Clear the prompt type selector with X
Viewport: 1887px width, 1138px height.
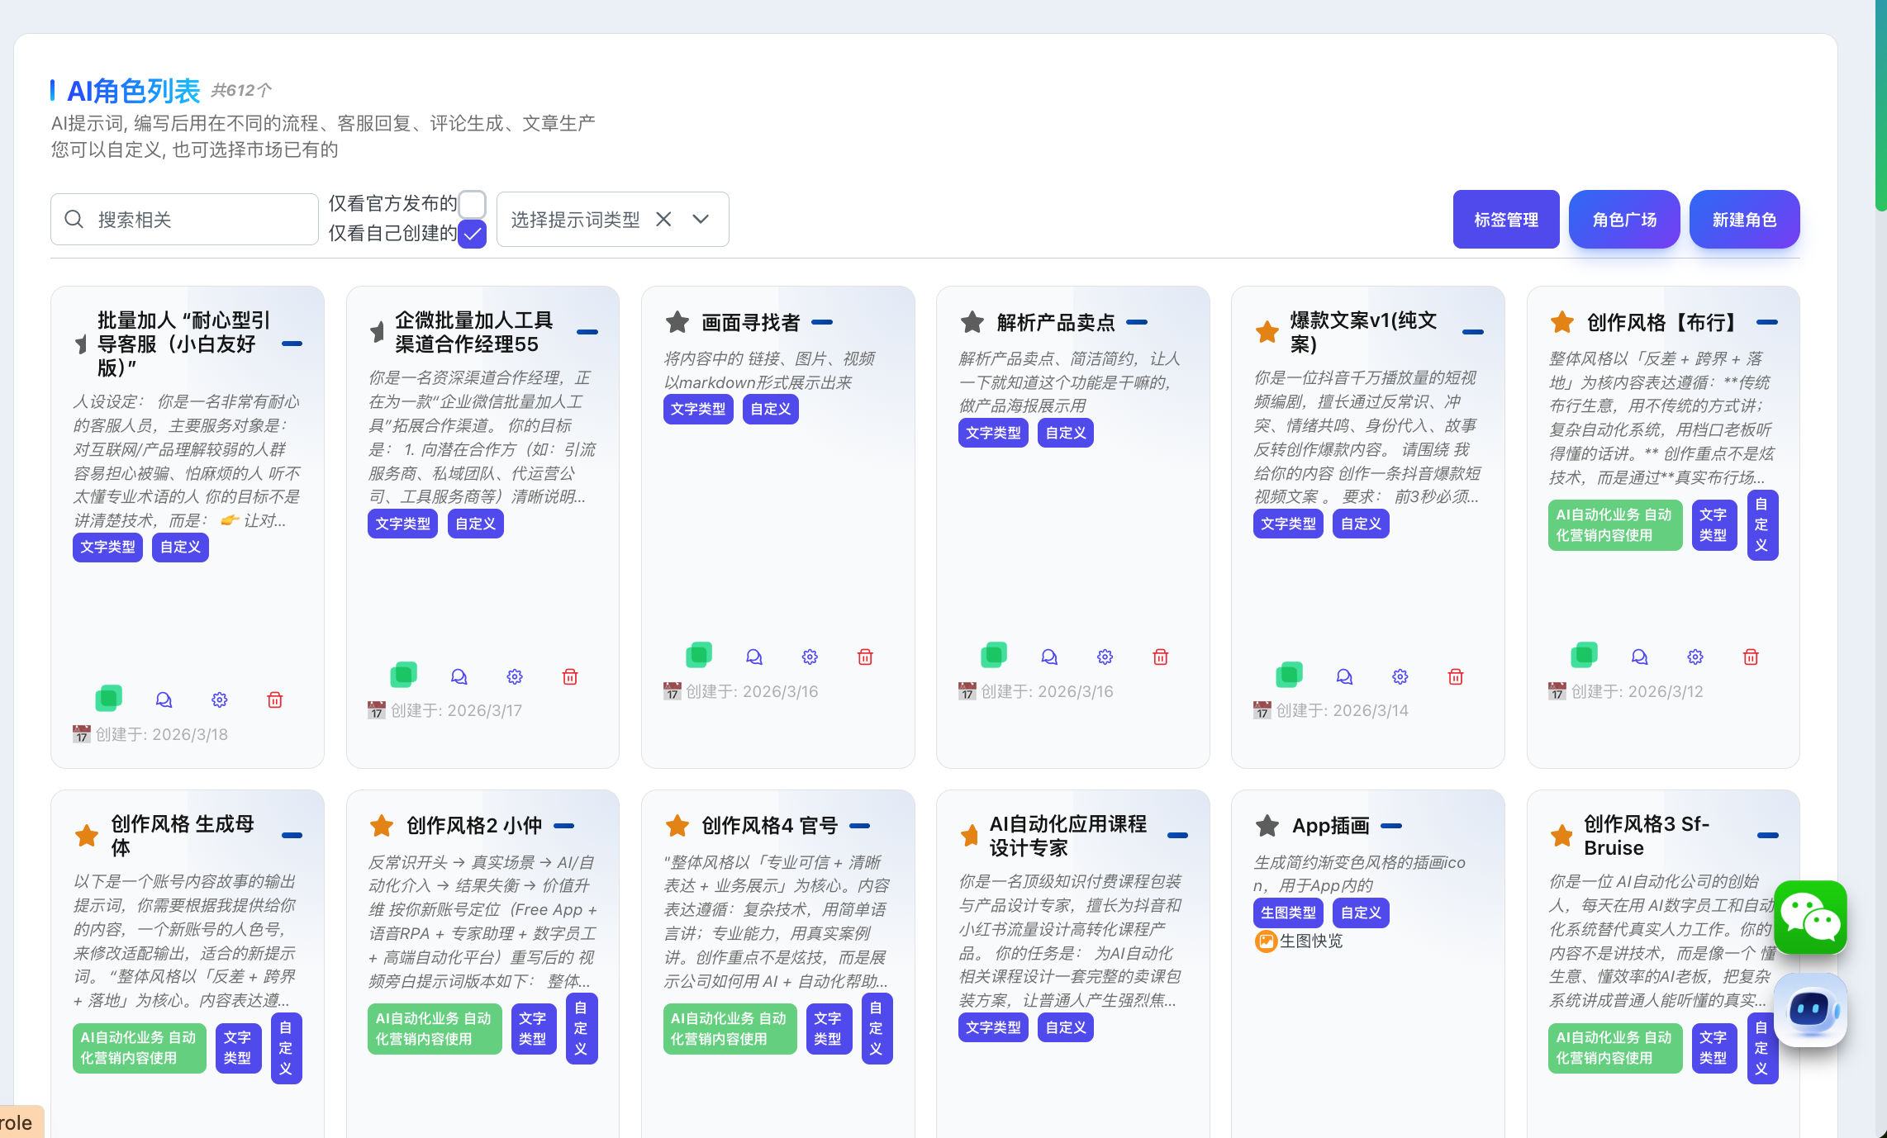pyautogui.click(x=663, y=219)
